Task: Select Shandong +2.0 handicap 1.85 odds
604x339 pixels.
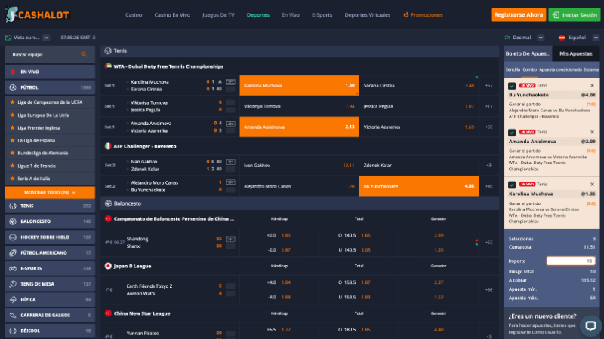Action: pos(279,235)
